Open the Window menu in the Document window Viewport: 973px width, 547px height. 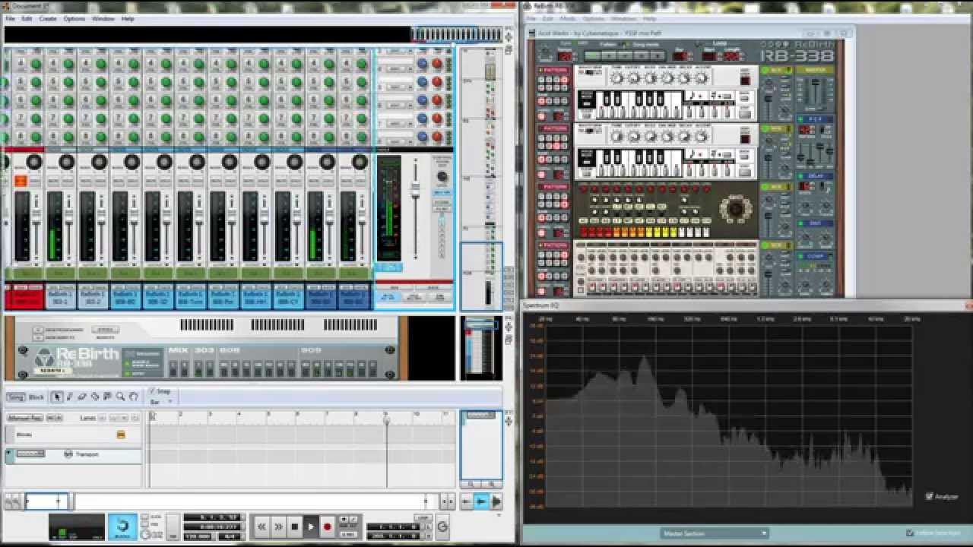tap(103, 18)
